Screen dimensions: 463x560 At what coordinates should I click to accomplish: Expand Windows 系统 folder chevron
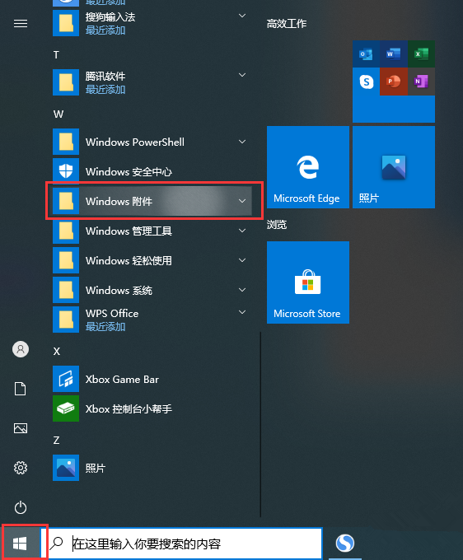(x=242, y=290)
